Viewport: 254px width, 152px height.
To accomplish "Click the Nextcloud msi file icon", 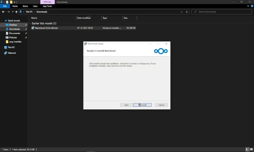I will [33, 28].
